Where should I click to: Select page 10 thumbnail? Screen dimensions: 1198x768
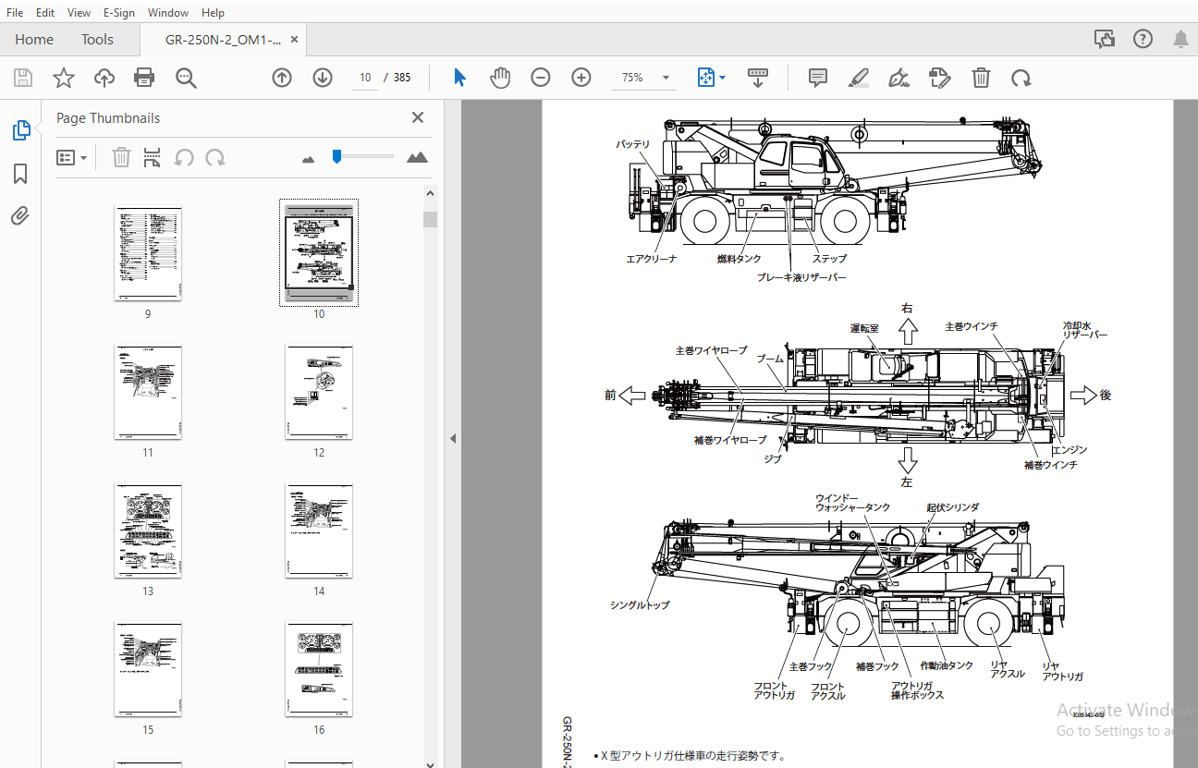(x=319, y=253)
